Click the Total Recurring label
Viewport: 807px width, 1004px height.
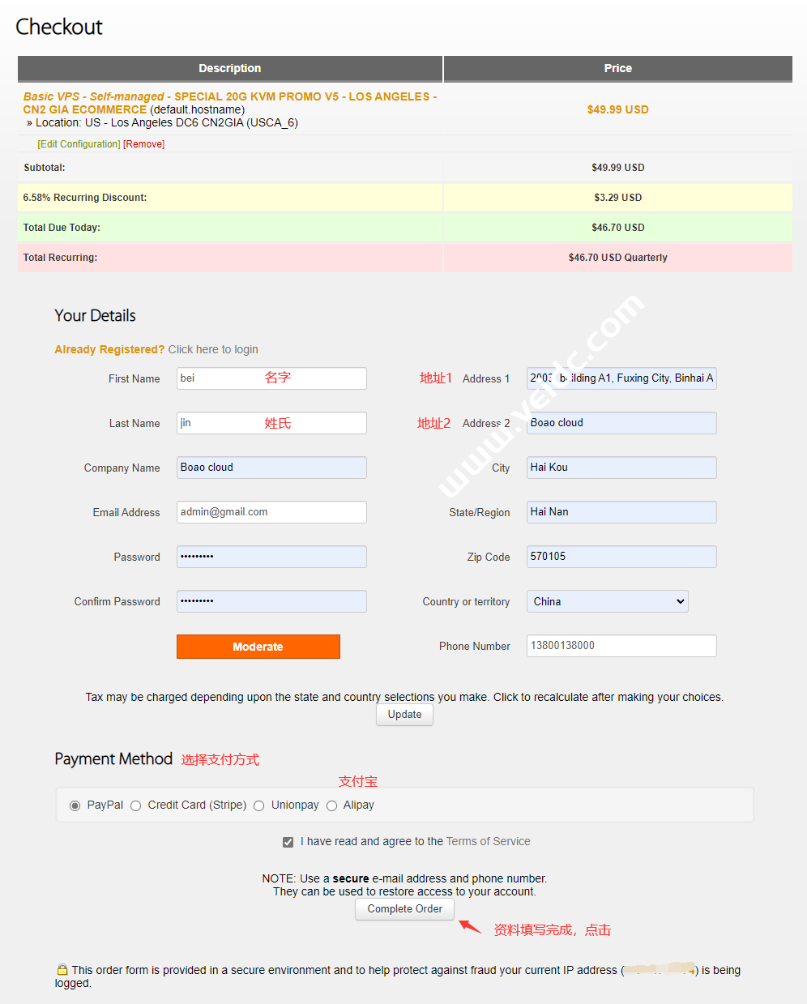(x=60, y=258)
